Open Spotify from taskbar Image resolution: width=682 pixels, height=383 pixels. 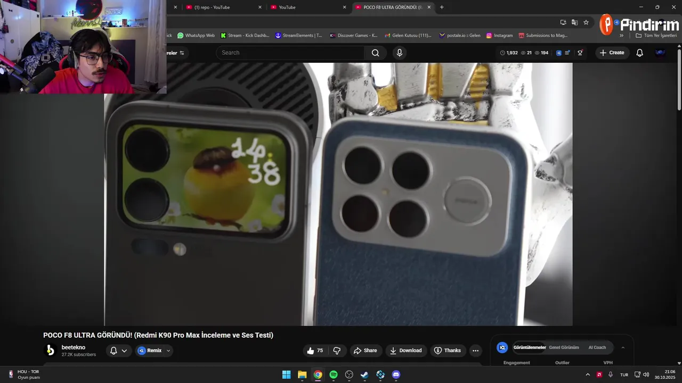[x=334, y=374]
